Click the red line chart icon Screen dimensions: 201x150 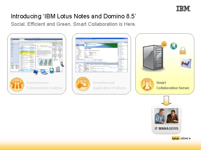click(186, 63)
